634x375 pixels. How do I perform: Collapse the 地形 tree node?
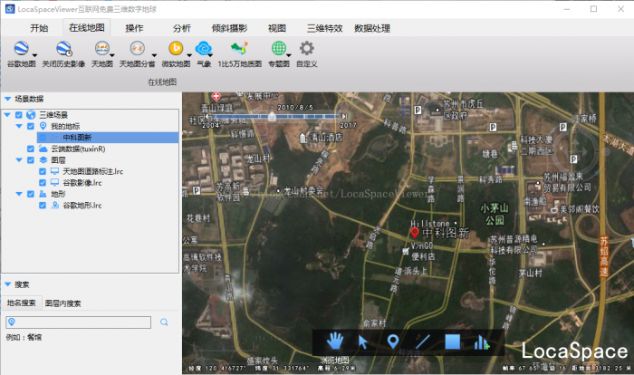(19, 194)
